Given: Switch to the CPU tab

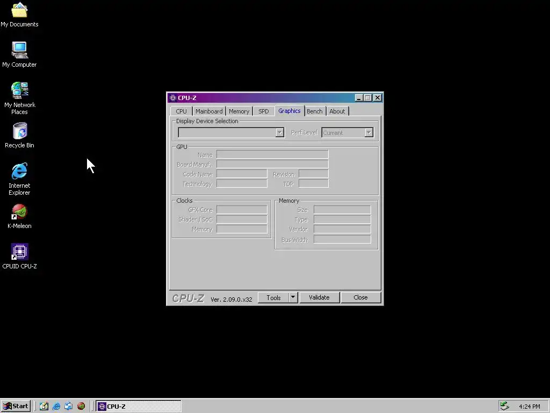Looking at the screenshot, I should 181,111.
